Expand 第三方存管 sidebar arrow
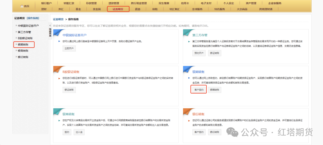Screen dimensions: 323x145 coord(16,32)
